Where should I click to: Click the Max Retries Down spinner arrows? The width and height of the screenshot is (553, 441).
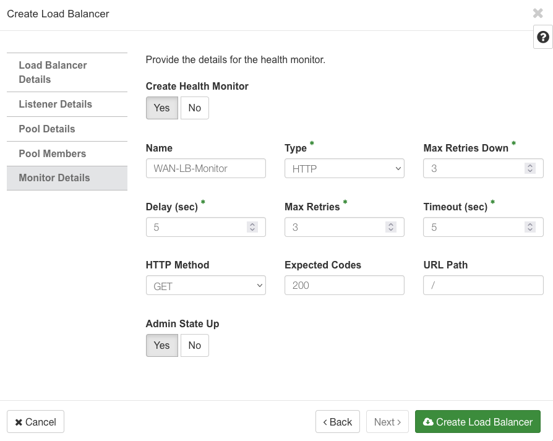[529, 168]
